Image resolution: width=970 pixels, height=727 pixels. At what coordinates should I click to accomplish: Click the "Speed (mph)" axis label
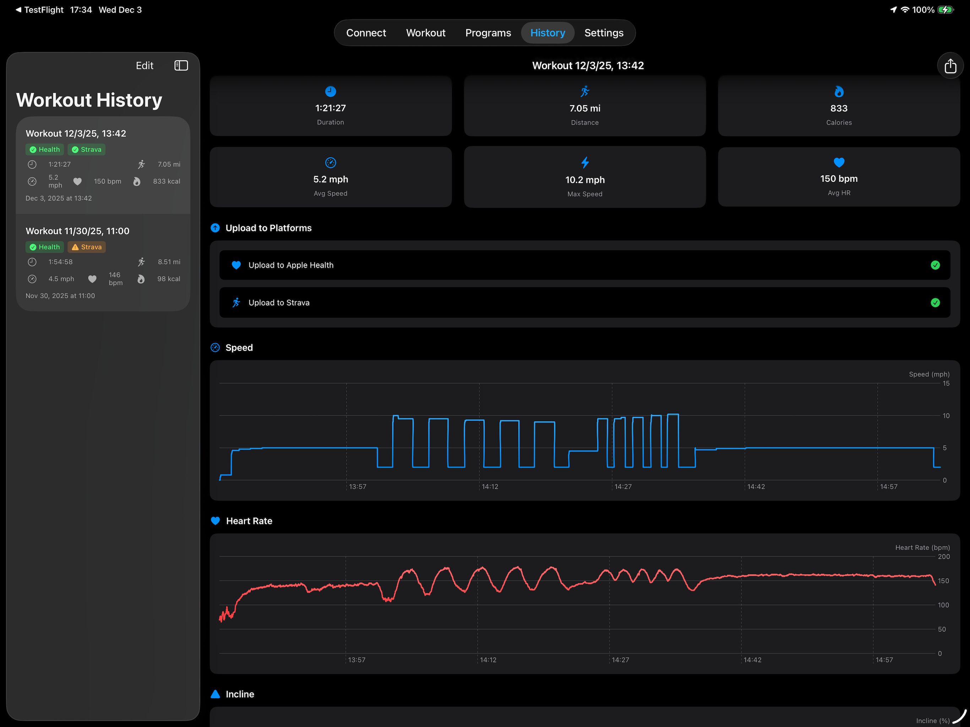pos(929,375)
